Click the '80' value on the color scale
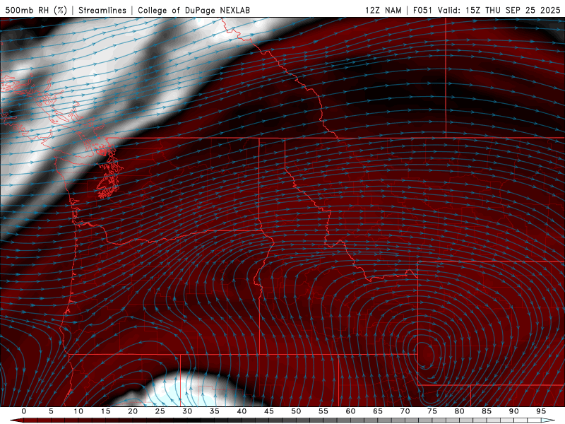 (459, 411)
